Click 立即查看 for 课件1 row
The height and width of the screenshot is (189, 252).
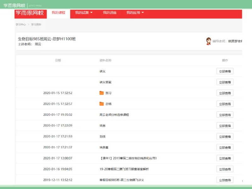click(x=225, y=158)
